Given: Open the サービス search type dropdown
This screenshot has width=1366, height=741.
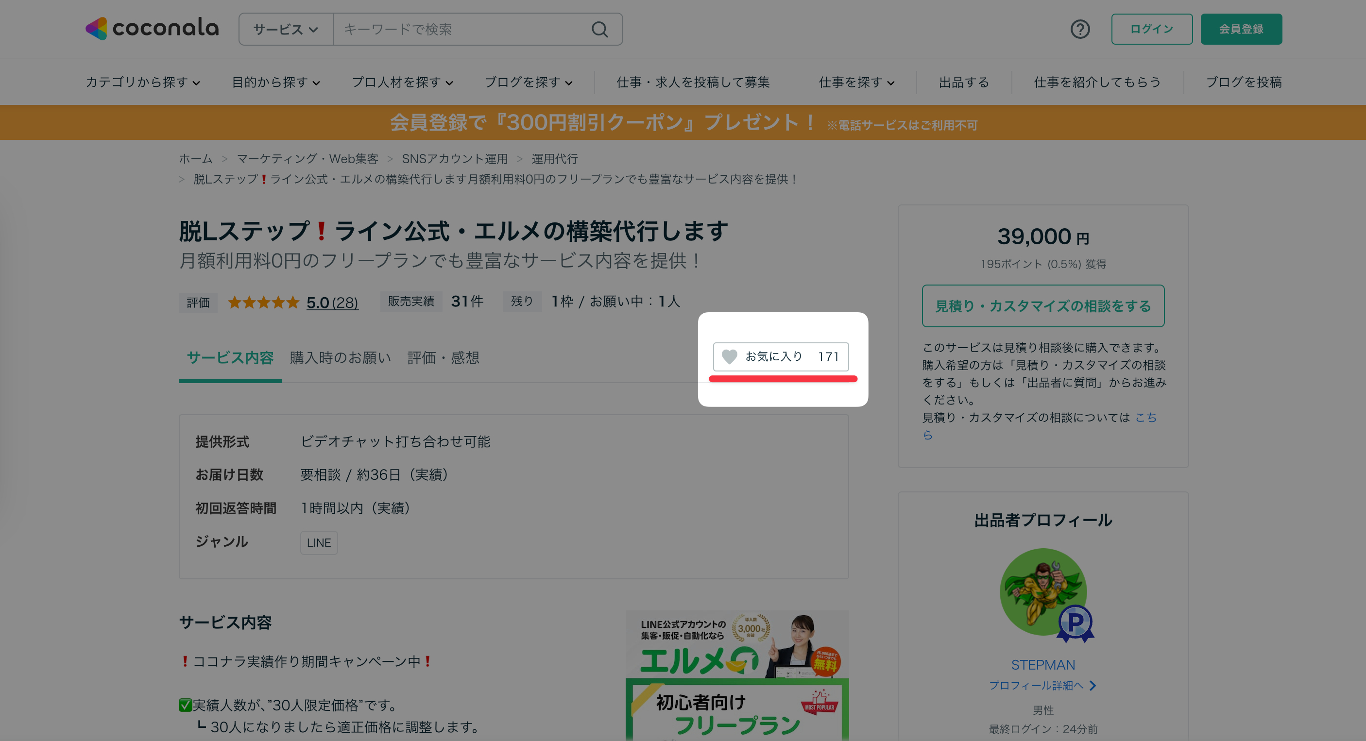Looking at the screenshot, I should tap(285, 29).
